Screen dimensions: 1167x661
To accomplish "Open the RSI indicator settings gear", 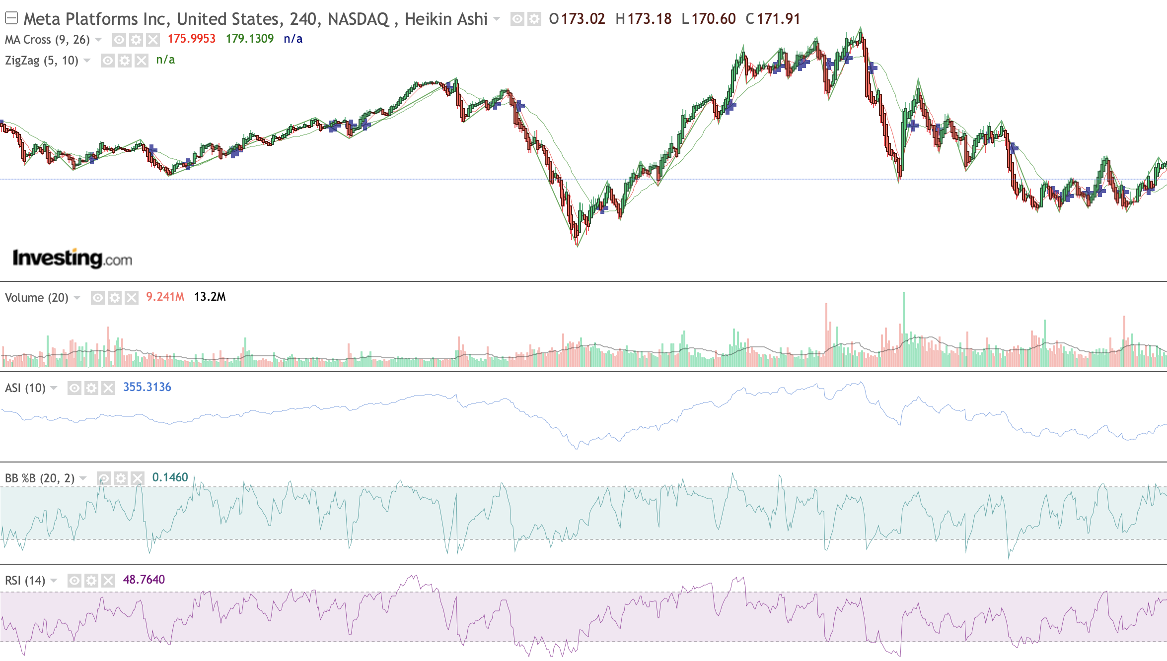I will 91,581.
